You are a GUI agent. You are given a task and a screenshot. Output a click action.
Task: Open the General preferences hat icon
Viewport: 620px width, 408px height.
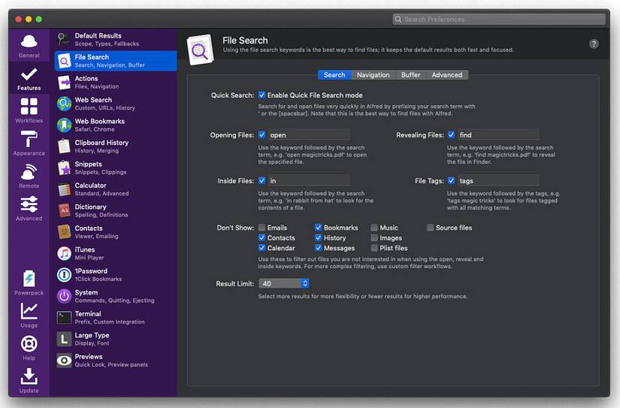pos(29,41)
